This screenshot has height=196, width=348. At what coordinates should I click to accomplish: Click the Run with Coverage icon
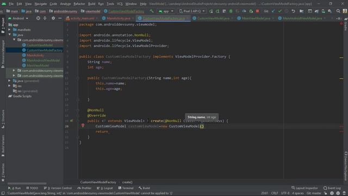(238, 11)
